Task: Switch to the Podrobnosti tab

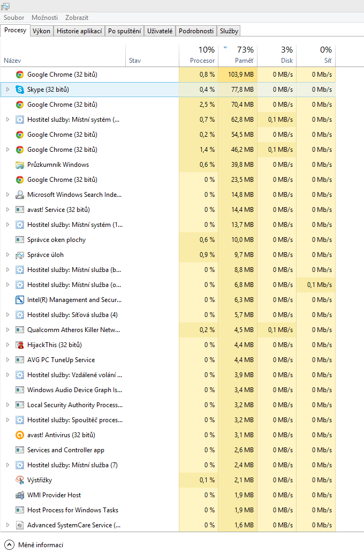Action: [196, 31]
